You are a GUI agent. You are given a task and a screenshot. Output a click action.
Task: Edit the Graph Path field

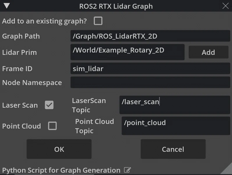[150, 36]
